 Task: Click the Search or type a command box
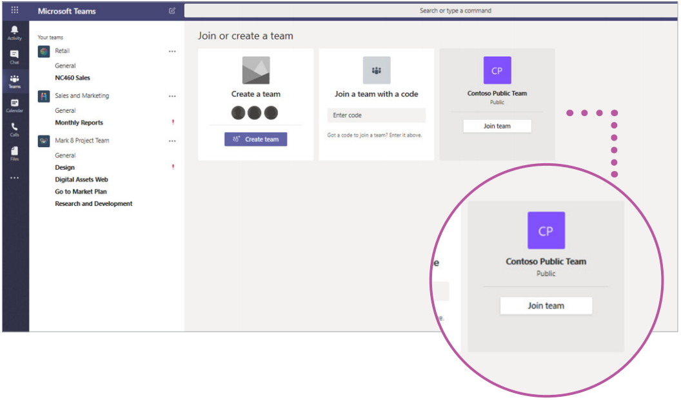(x=430, y=10)
